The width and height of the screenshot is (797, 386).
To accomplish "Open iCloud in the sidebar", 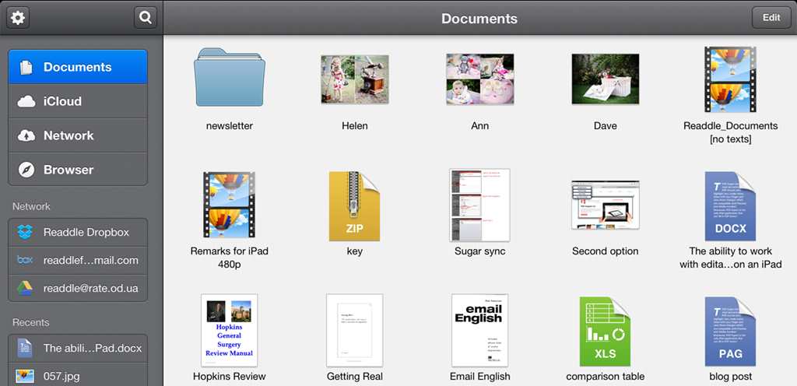I will (78, 101).
